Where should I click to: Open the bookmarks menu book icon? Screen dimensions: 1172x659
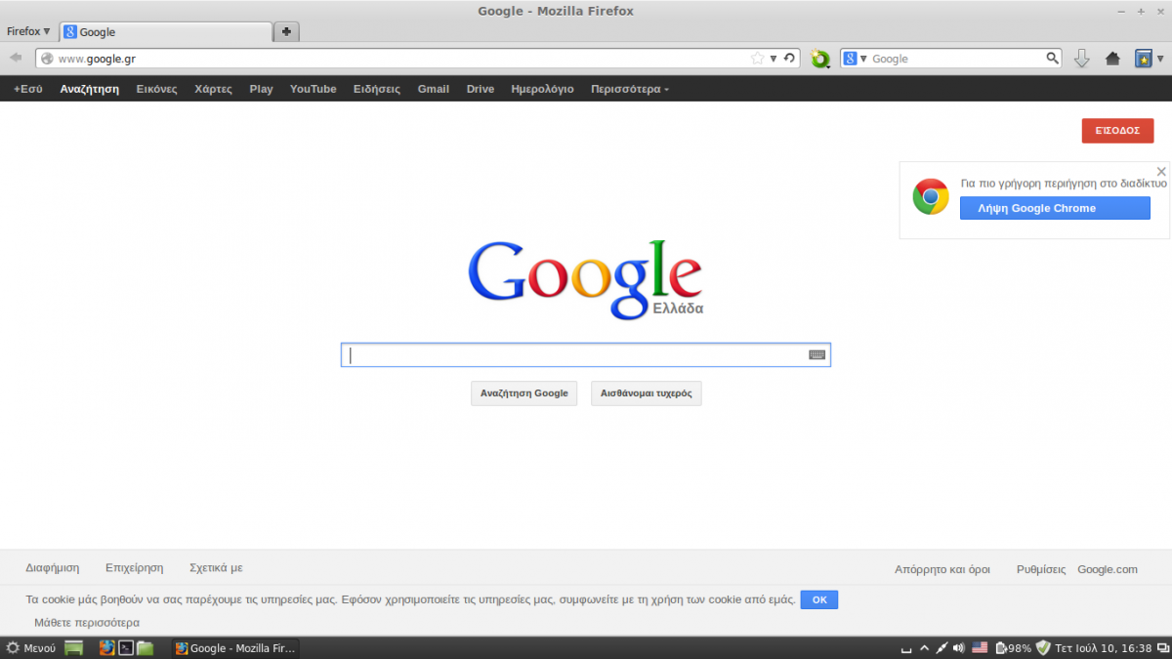coord(1143,59)
